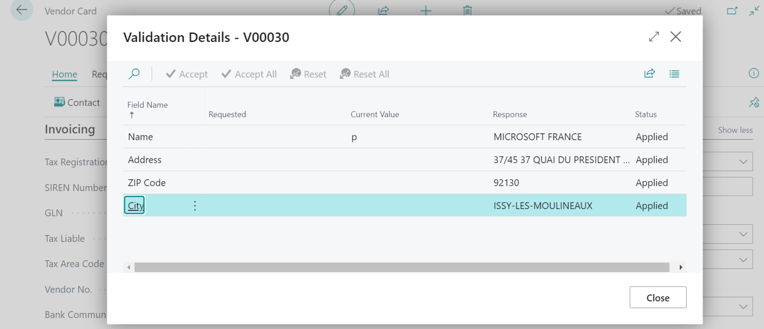Select the ZIP Code field row
Screen dimensions: 764x329
[405, 182]
